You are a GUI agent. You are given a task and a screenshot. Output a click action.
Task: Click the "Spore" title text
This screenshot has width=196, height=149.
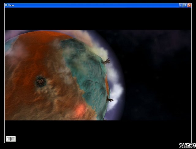pyautogui.click(x=11, y=5)
